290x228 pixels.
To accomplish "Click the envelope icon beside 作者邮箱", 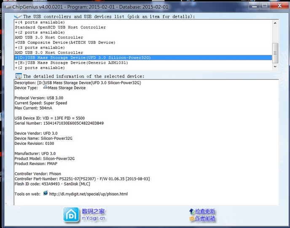I will 192,219.
